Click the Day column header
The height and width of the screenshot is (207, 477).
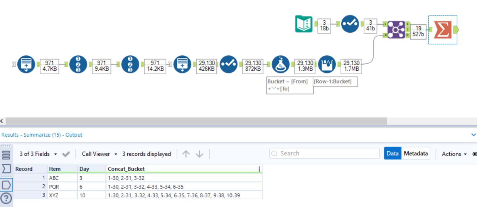tap(92, 169)
